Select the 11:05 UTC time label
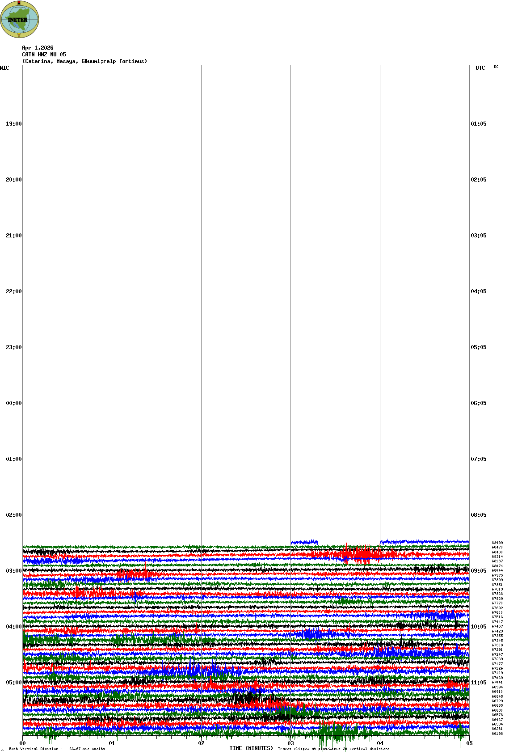Image resolution: width=505 pixels, height=755 pixels. click(x=478, y=683)
